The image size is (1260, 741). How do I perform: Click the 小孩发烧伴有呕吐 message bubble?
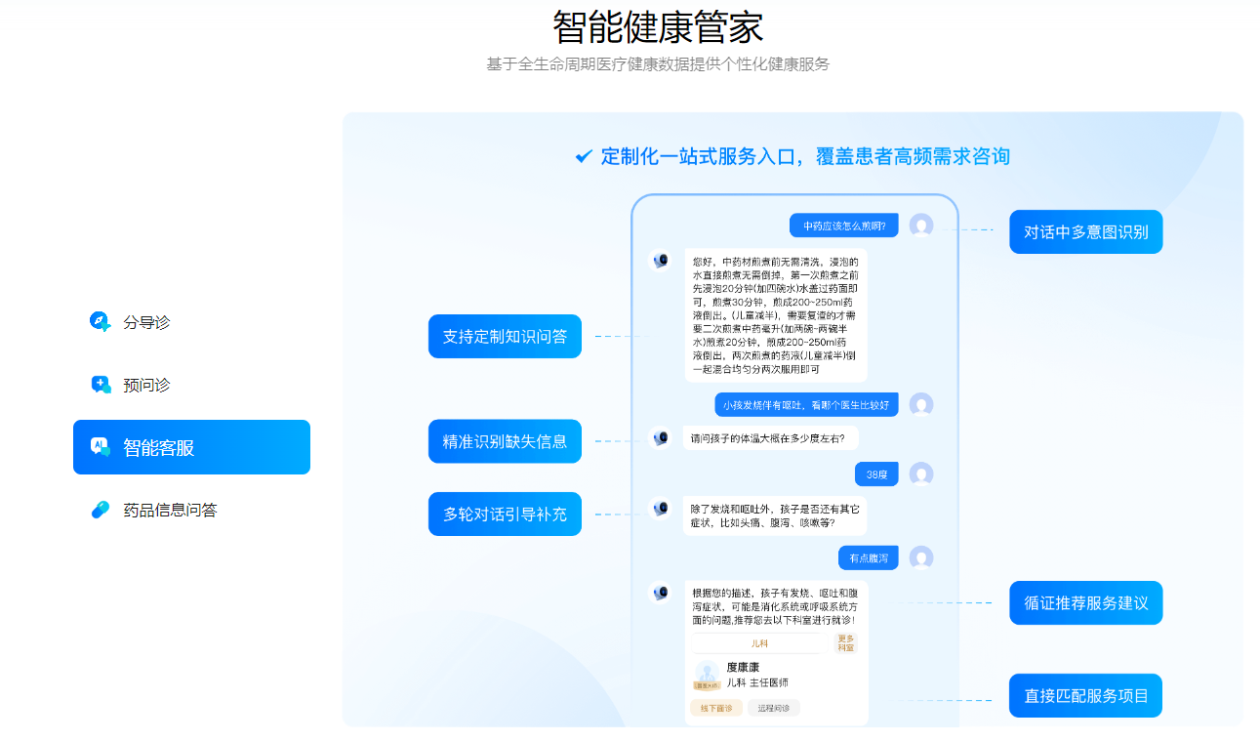point(806,404)
